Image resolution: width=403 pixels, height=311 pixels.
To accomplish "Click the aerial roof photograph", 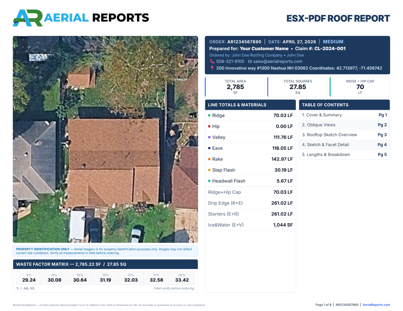I will tap(105, 139).
